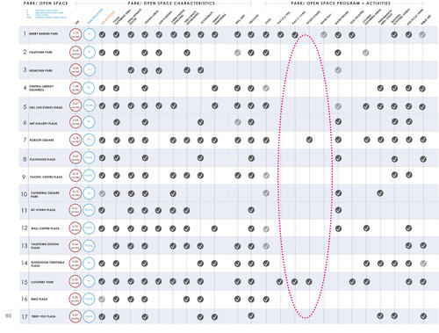Click the Public Art check mark for Robson Square

[423, 140]
